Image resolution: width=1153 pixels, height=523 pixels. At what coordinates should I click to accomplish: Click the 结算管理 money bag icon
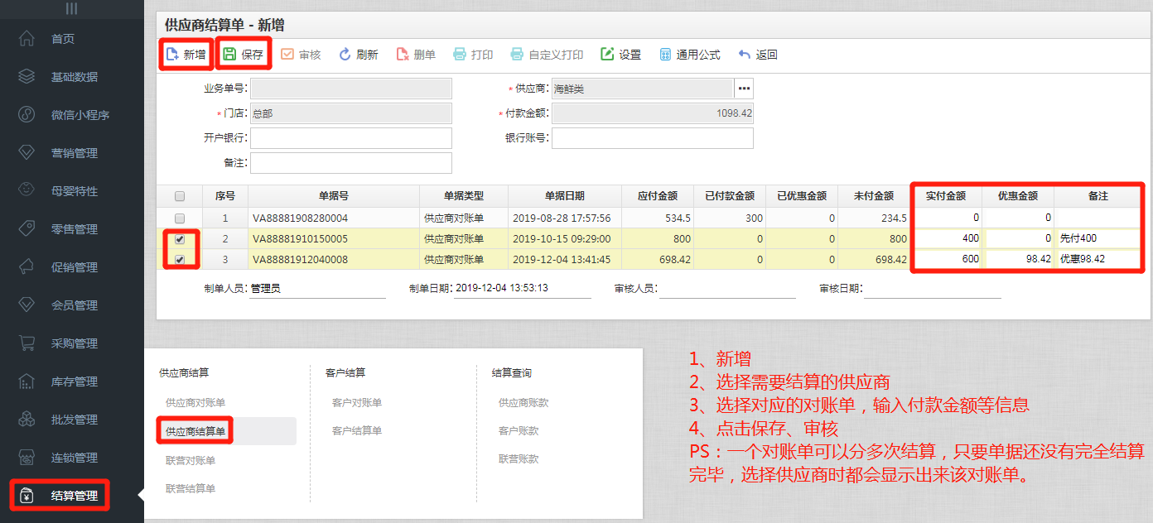click(x=27, y=496)
